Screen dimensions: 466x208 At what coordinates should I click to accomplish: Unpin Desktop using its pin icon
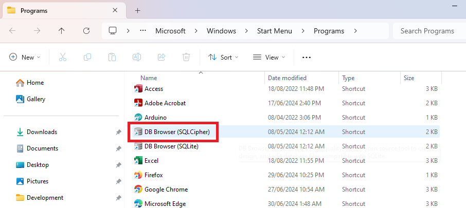(x=118, y=165)
